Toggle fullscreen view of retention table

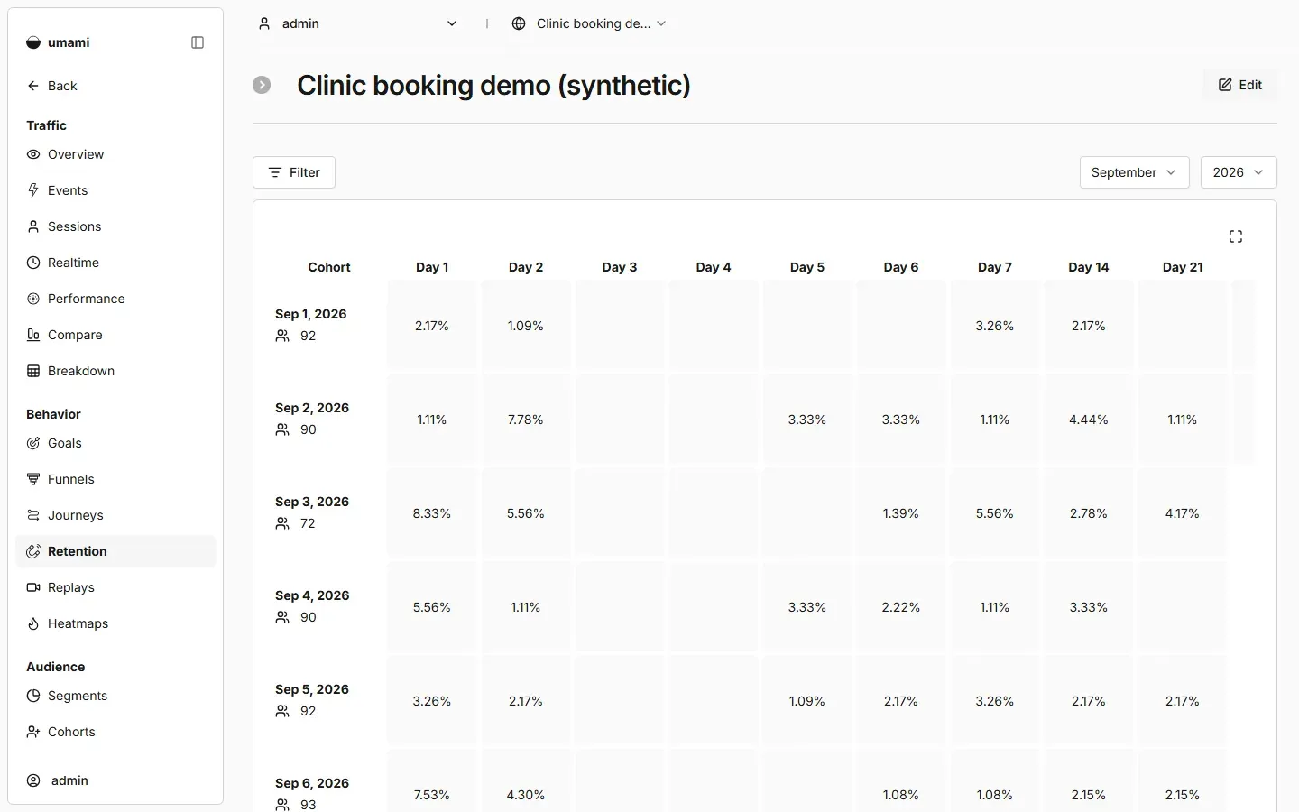pyautogui.click(x=1236, y=236)
